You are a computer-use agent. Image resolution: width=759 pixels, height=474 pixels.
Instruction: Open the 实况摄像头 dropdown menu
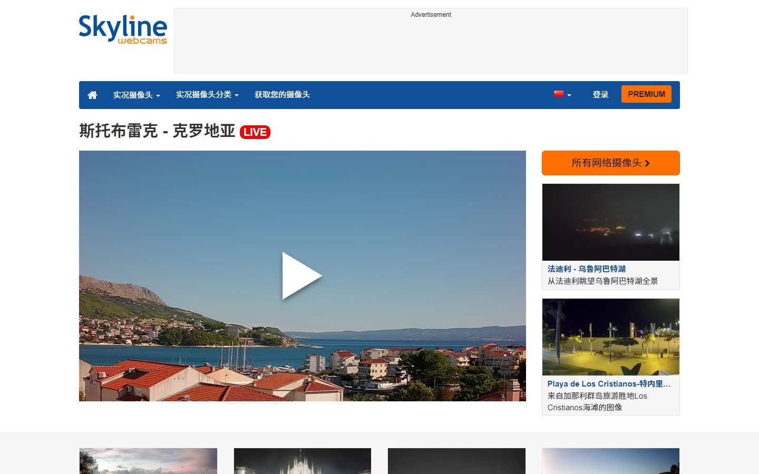(137, 95)
